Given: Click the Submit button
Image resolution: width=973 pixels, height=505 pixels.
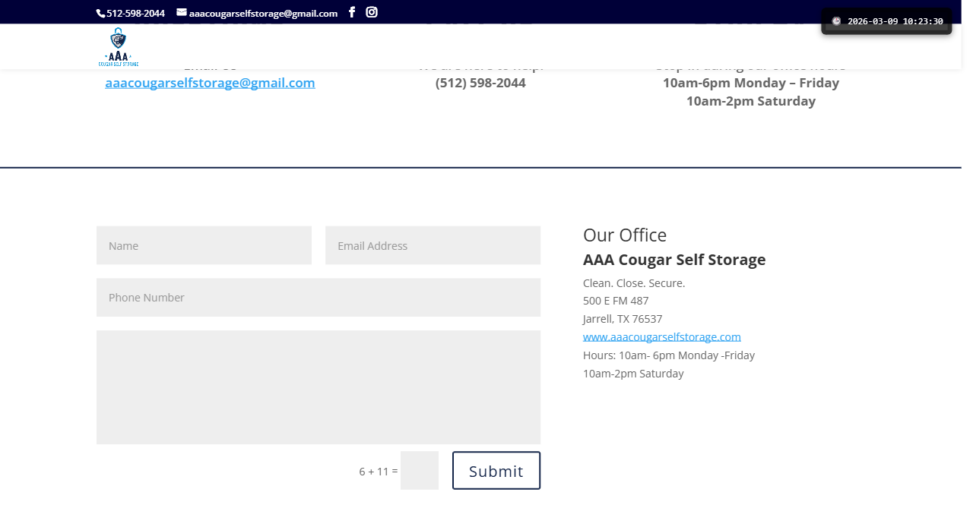Looking at the screenshot, I should 496,471.
